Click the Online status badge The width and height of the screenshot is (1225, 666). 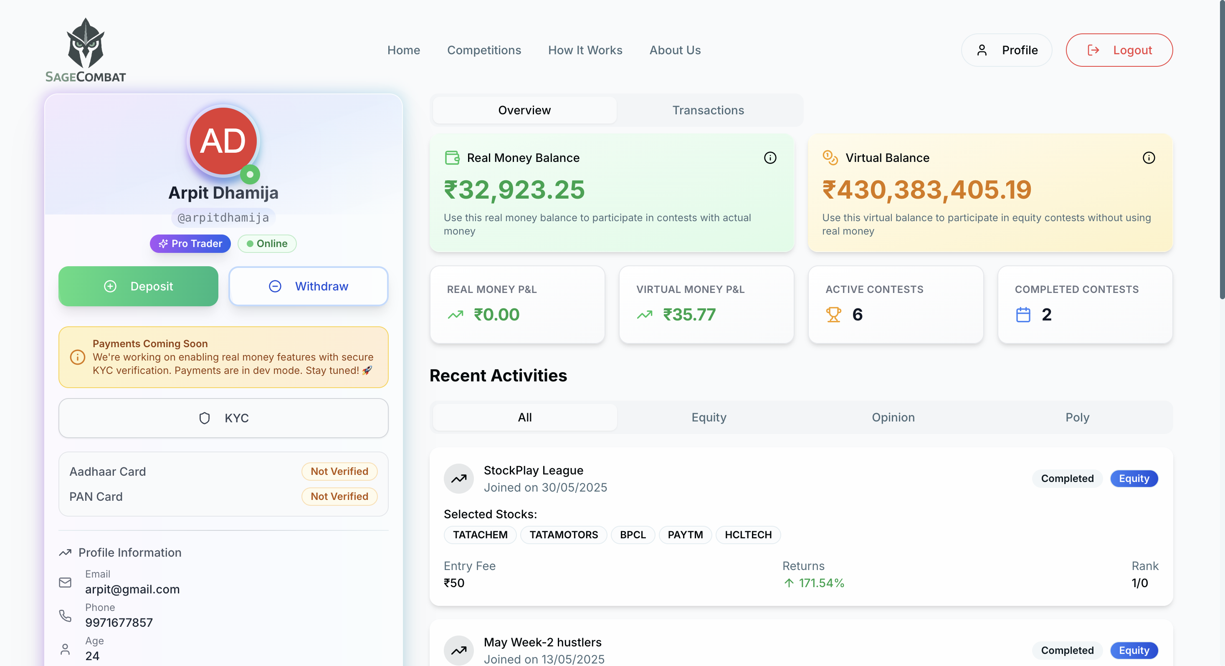pyautogui.click(x=267, y=243)
